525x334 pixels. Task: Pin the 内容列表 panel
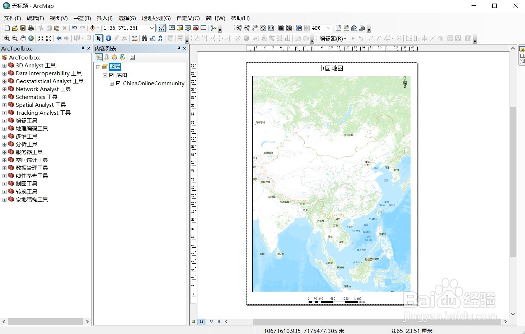[179, 48]
